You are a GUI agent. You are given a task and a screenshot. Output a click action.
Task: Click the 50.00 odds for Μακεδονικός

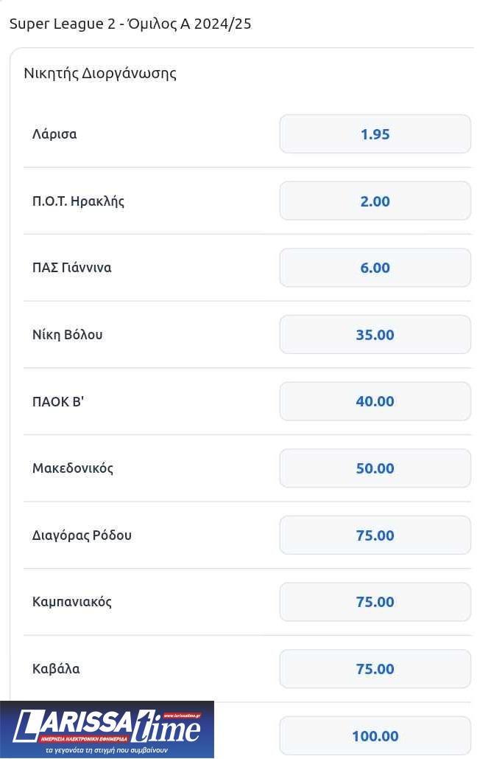[x=375, y=468]
